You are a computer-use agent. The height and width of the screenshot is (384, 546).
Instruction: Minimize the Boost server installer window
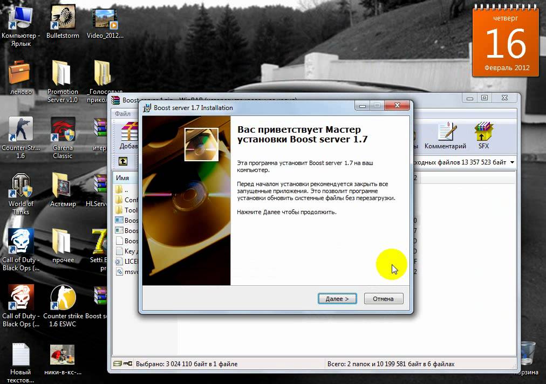363,106
